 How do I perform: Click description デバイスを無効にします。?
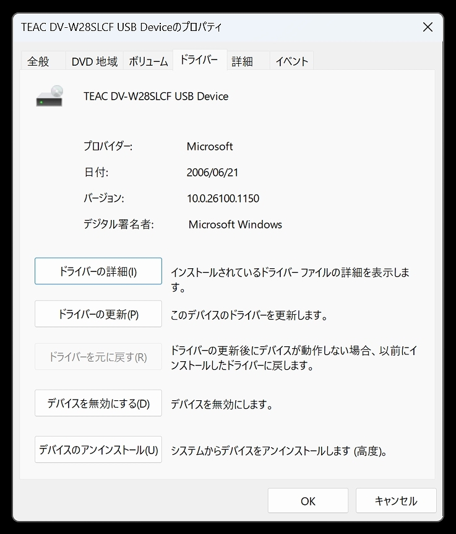[x=222, y=405]
